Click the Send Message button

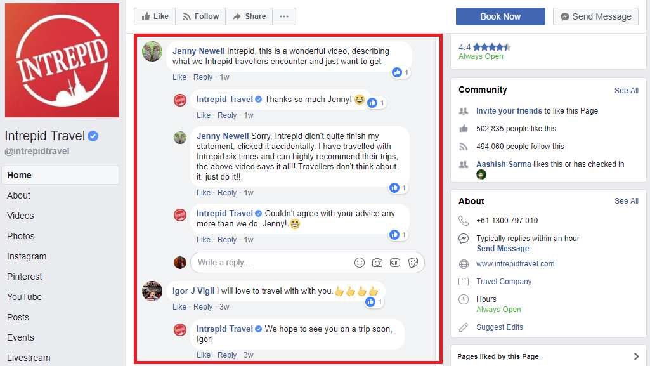click(595, 16)
